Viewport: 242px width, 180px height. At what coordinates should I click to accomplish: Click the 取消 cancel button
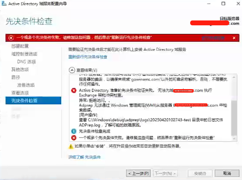[227, 173]
